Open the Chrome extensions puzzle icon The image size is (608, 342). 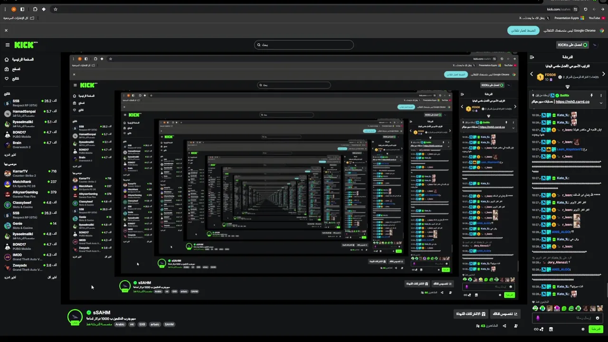(35, 9)
